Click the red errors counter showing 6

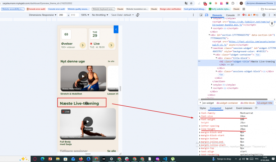coord(244,15)
